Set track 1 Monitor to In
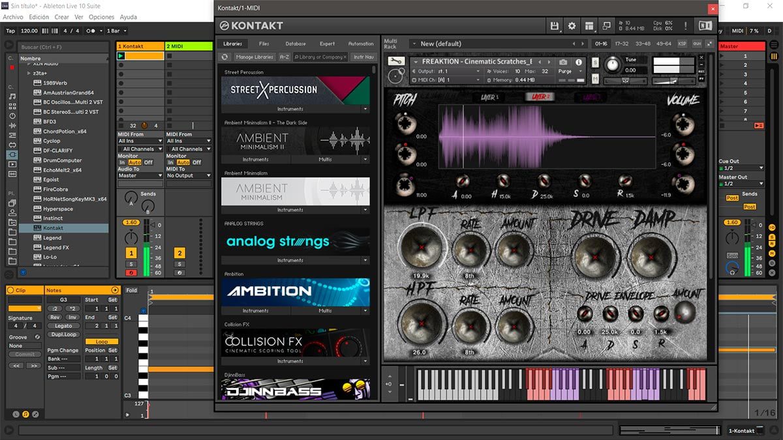 (x=122, y=162)
